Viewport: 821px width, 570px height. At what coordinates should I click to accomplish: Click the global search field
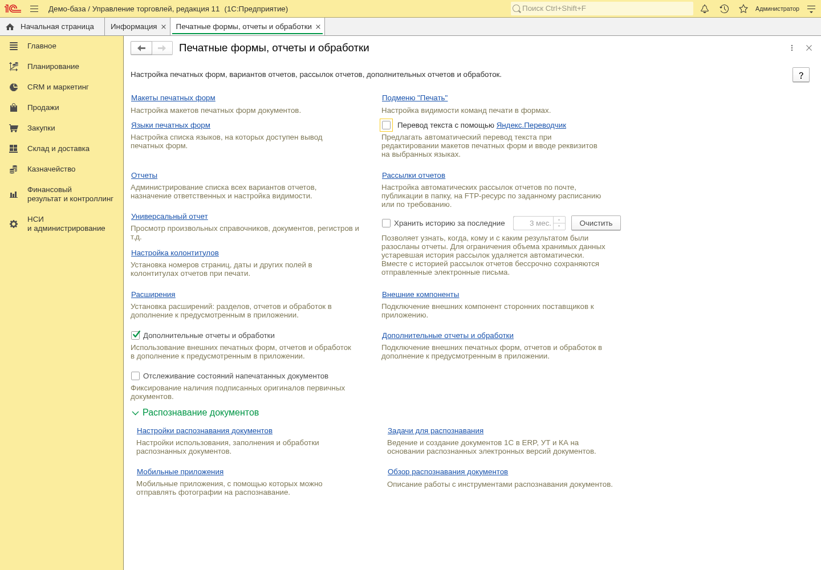602,9
